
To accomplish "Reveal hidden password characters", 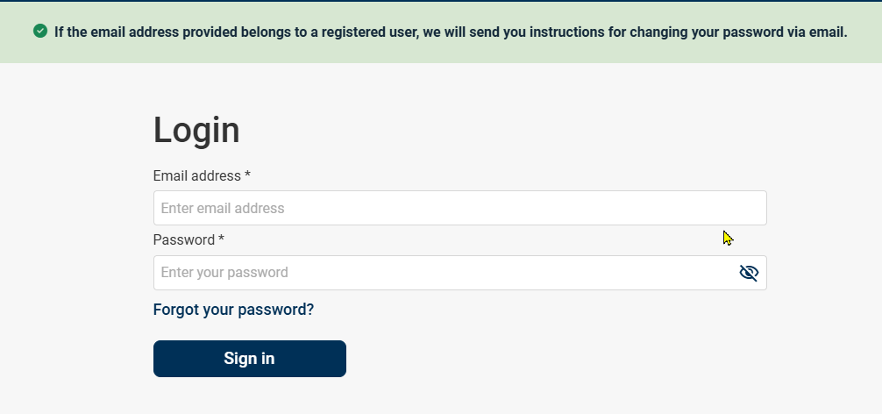I will [x=749, y=273].
